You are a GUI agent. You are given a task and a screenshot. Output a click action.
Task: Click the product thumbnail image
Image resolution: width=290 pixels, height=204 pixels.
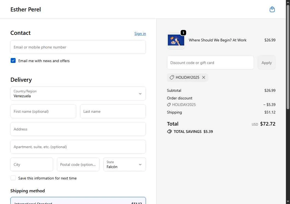(176, 40)
